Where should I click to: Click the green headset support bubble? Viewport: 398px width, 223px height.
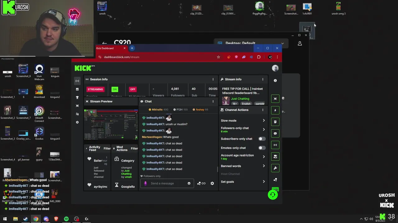(x=273, y=195)
